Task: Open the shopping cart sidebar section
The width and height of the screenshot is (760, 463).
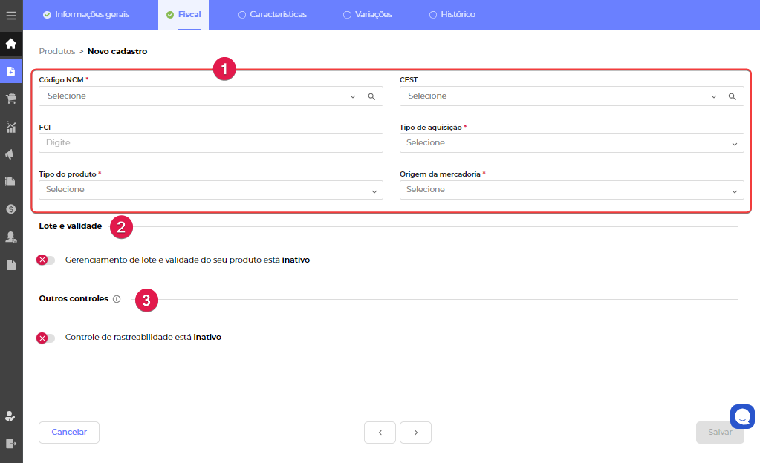Action: pyautogui.click(x=11, y=99)
